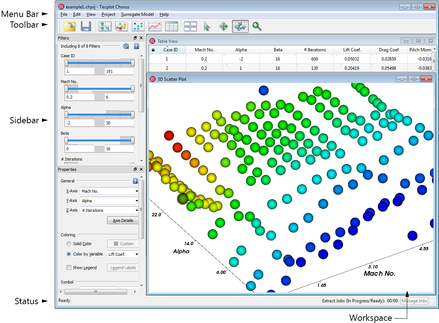This screenshot has height=323, width=439.
Task: Select the red scatter point in plot
Action: pyautogui.click(x=169, y=135)
